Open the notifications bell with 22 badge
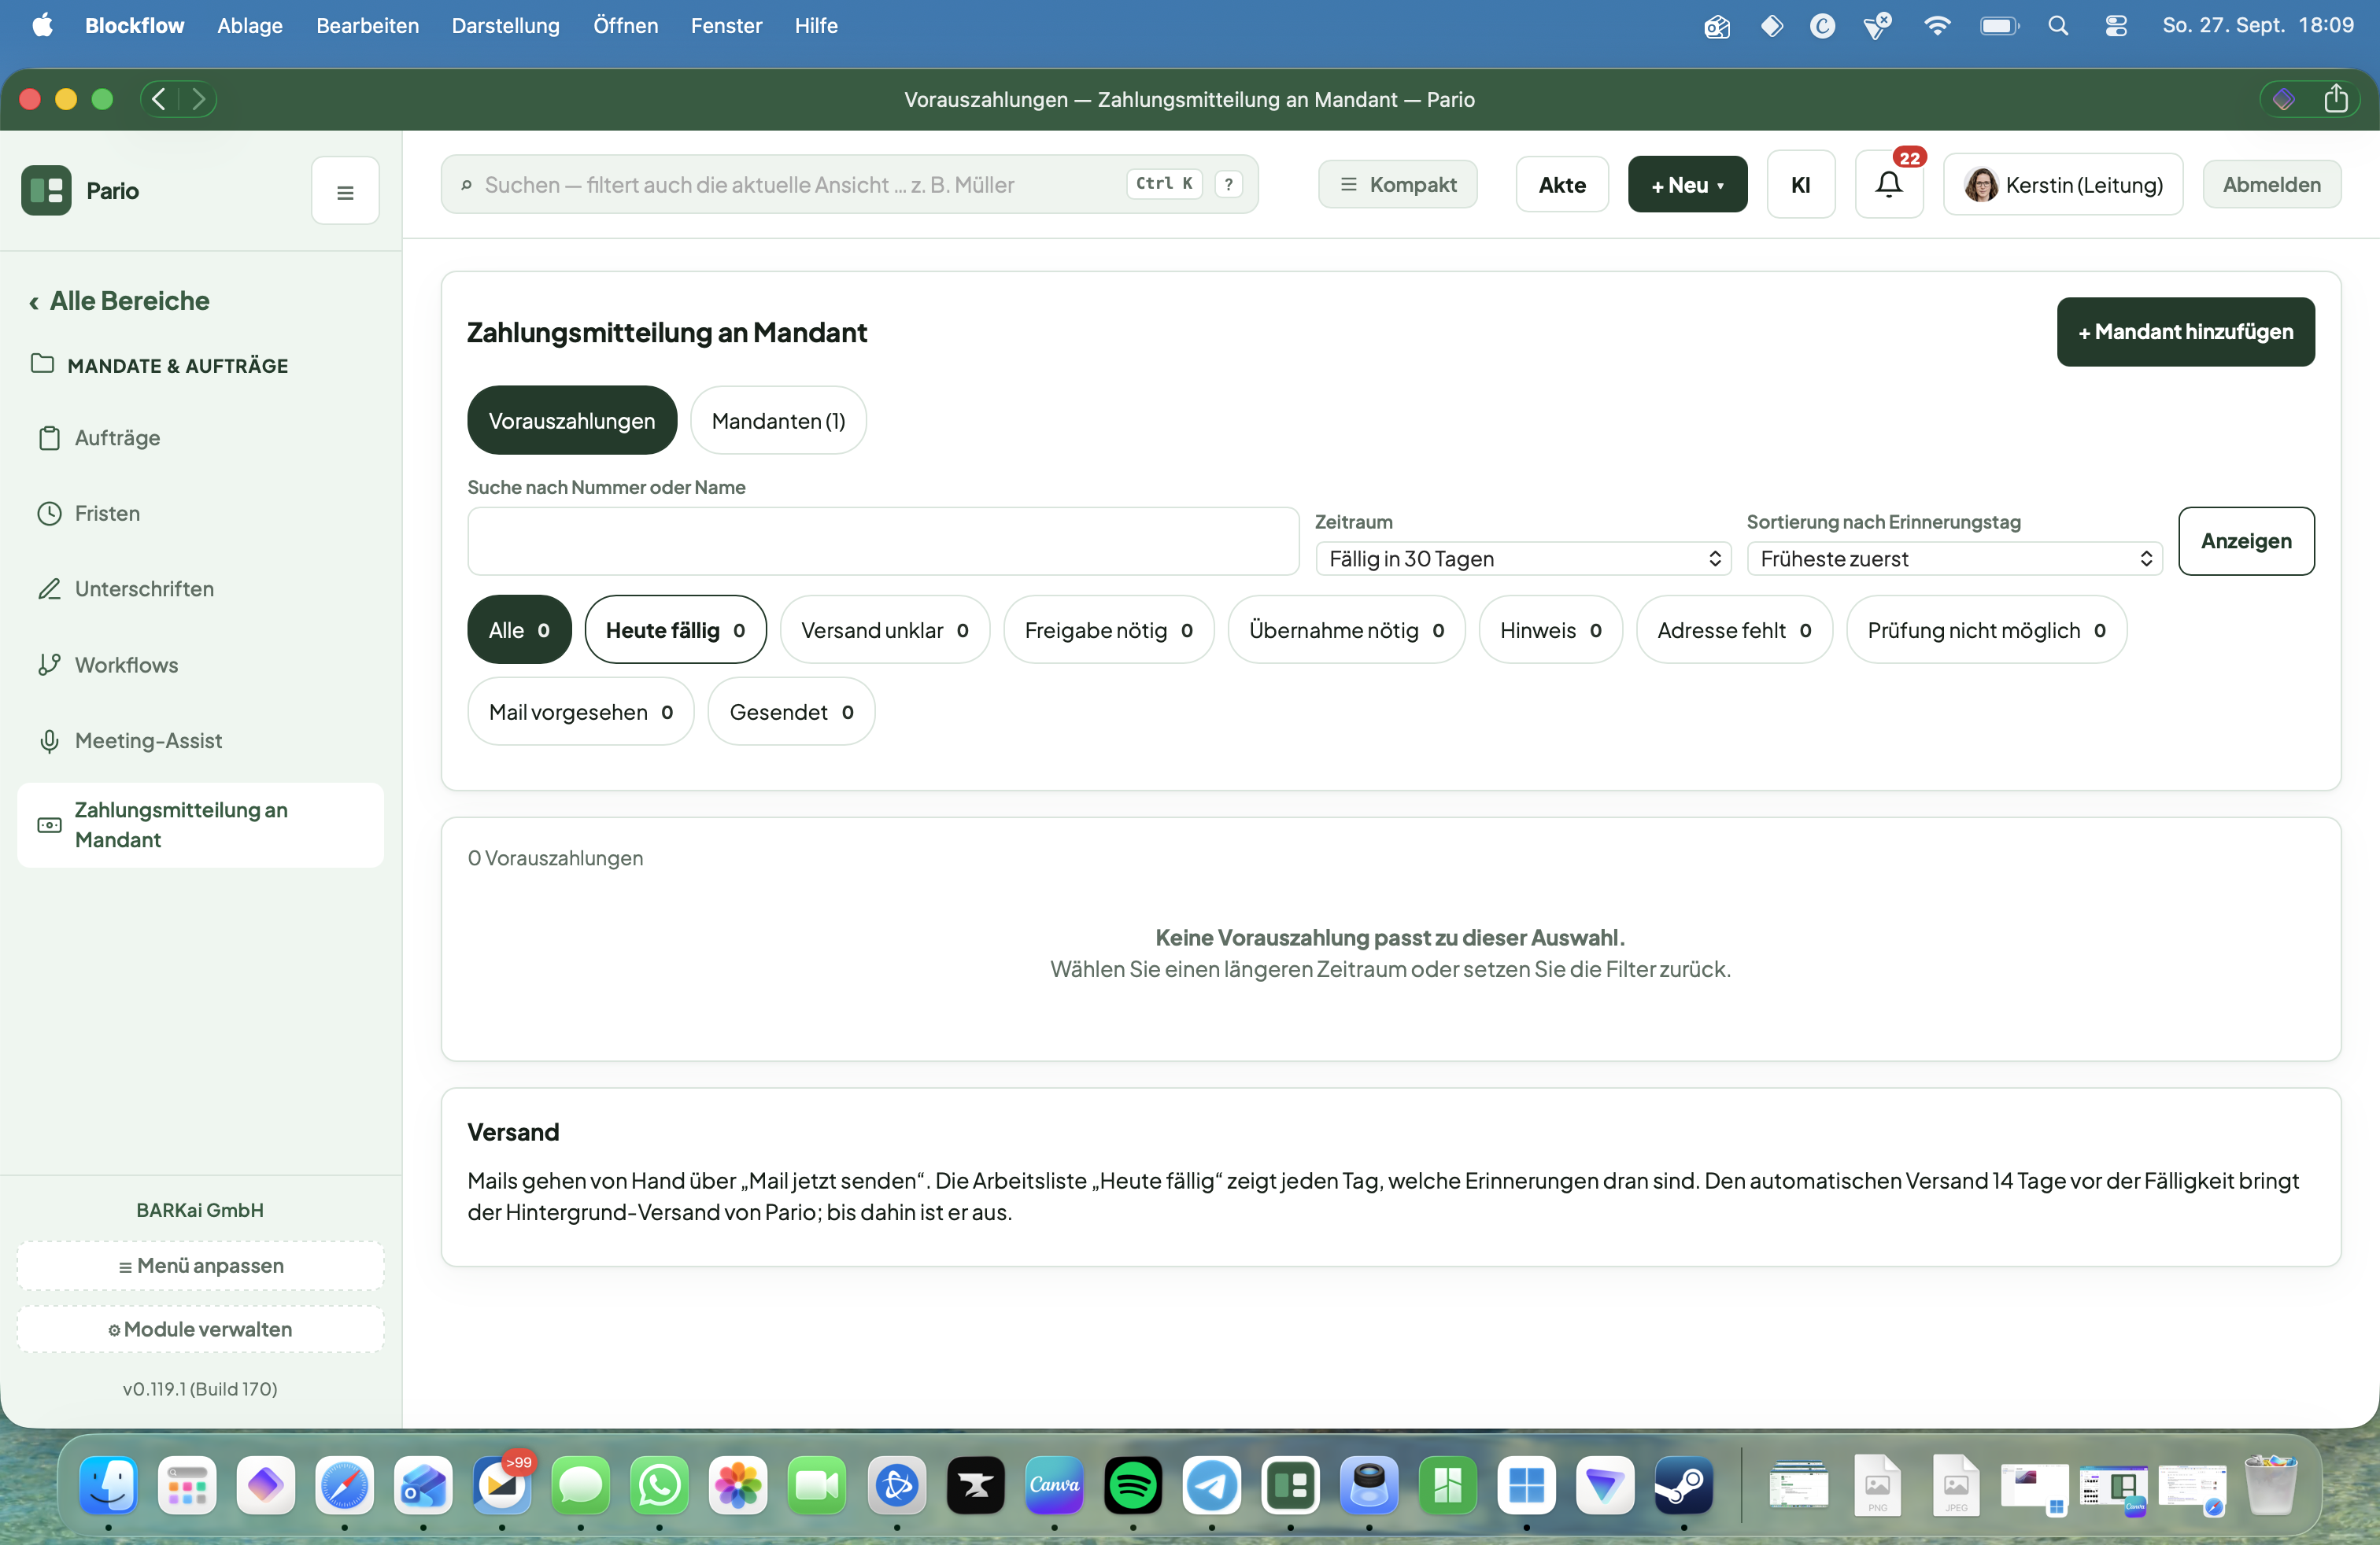Screen dimensions: 2380x1545 (1888, 185)
